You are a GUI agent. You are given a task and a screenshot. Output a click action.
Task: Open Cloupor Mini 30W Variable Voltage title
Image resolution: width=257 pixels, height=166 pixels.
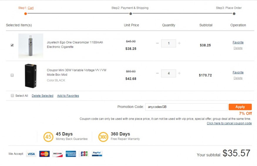click(77, 72)
